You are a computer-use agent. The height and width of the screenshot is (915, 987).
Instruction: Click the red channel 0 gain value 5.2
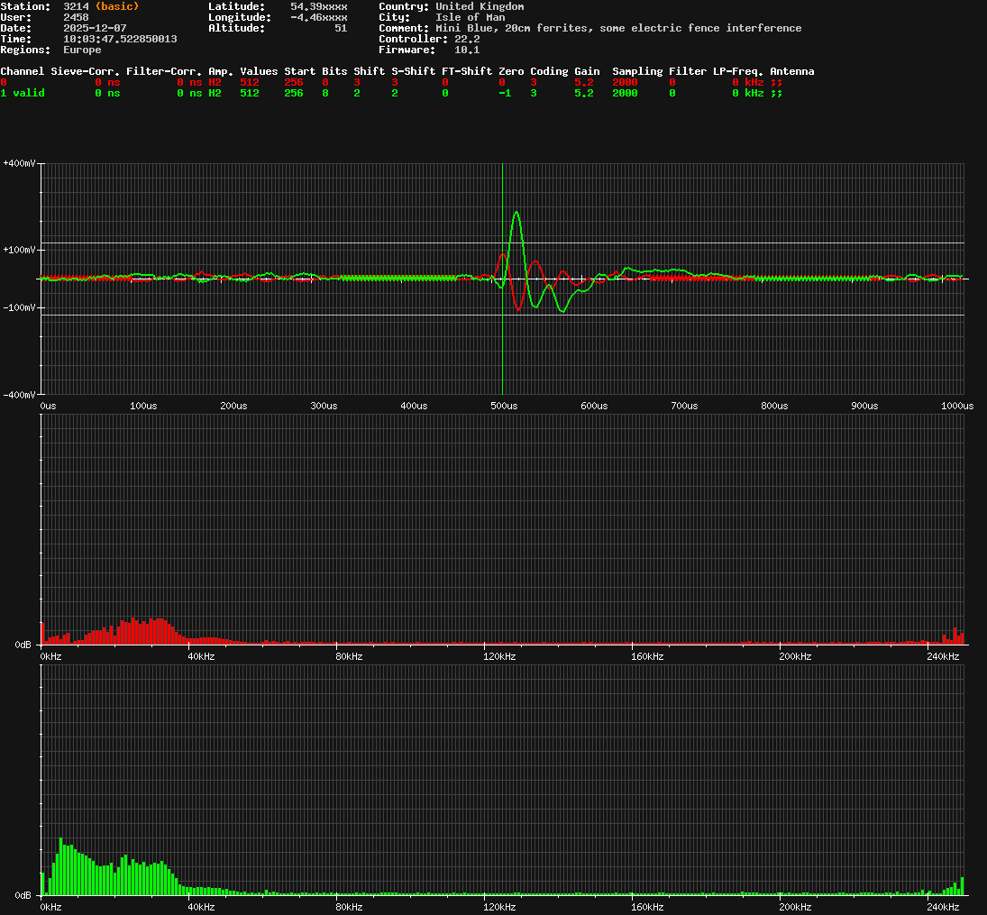[x=583, y=82]
